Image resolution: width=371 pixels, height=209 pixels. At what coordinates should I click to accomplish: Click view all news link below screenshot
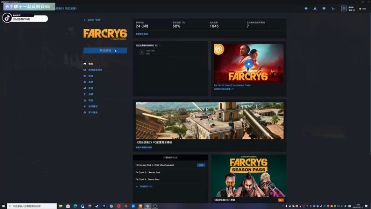[144, 147]
